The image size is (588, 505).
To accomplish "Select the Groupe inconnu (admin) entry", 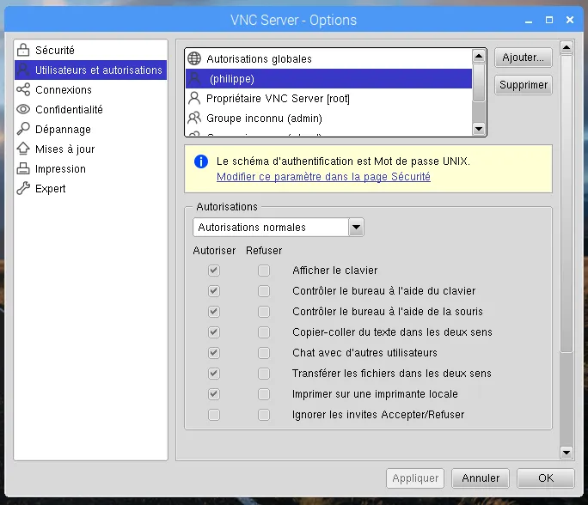I will pos(329,119).
